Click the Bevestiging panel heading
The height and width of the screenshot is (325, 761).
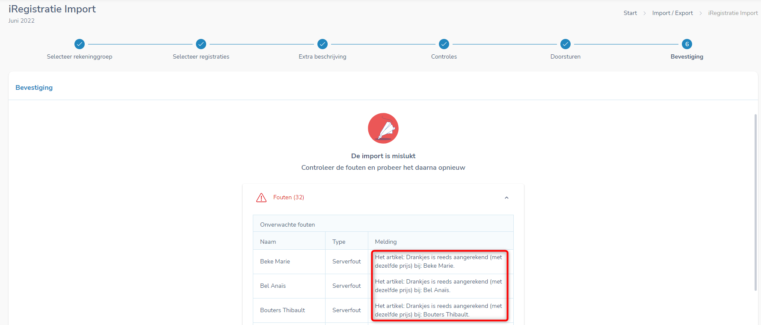pos(34,88)
